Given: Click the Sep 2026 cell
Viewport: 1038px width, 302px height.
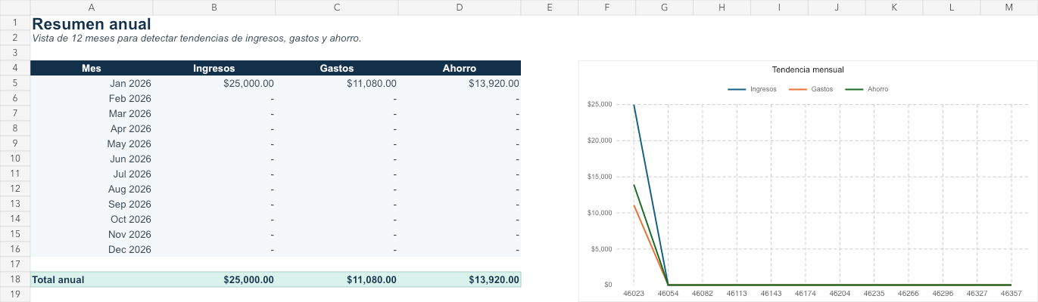Looking at the screenshot, I should (92, 204).
